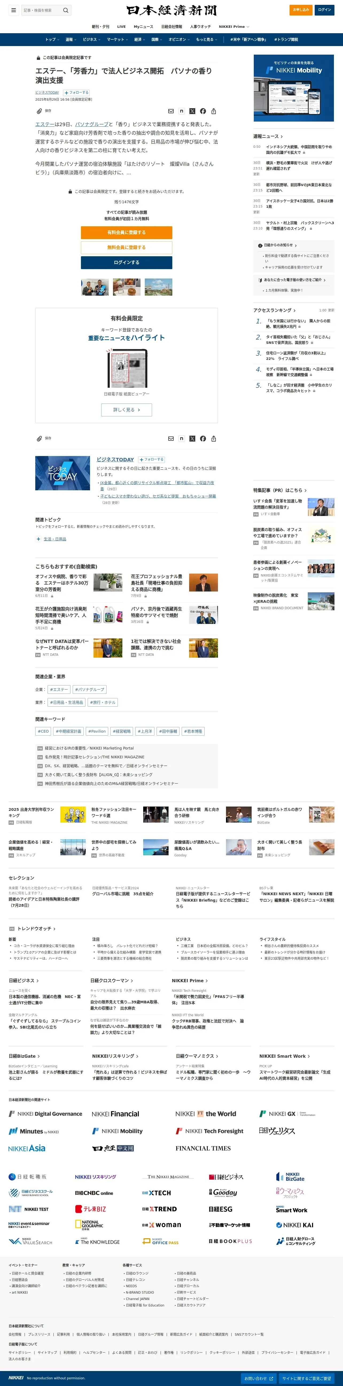The image size is (343, 1386).
Task: Click the orange 有料会員に登録する button
Action: (x=127, y=232)
